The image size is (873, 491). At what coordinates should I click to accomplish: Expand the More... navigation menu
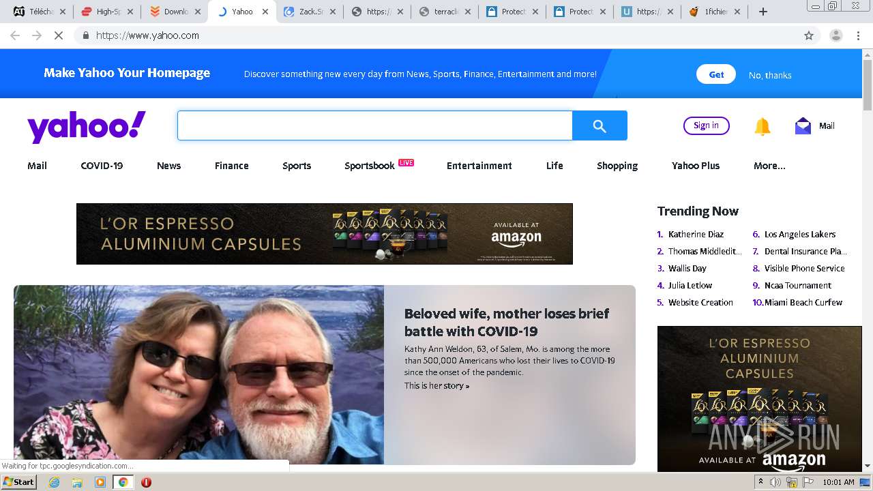(x=769, y=166)
